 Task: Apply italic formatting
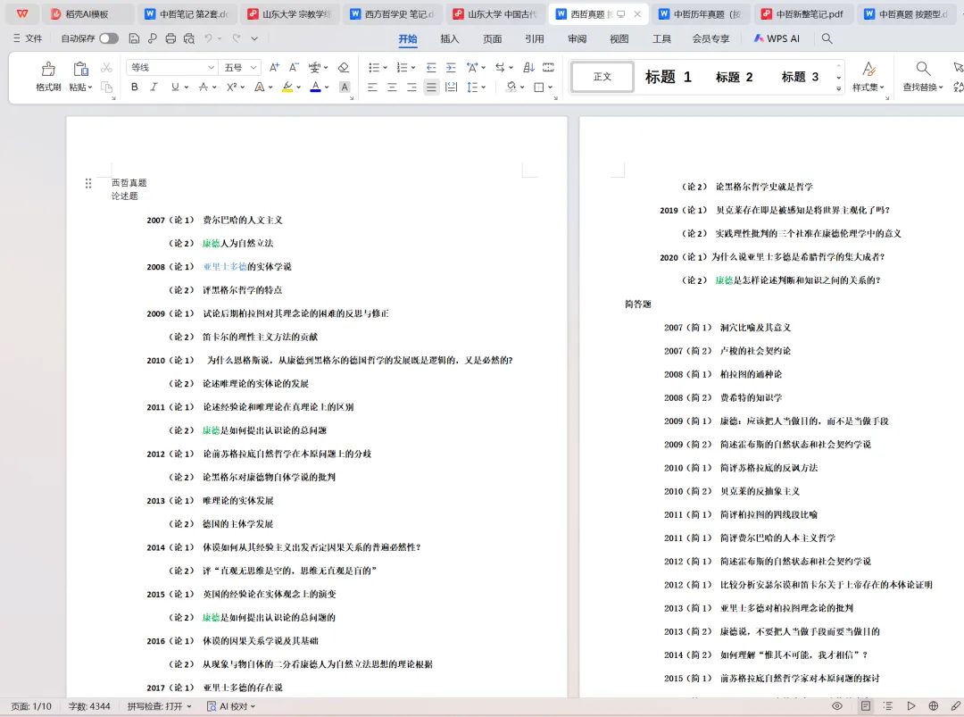point(154,87)
